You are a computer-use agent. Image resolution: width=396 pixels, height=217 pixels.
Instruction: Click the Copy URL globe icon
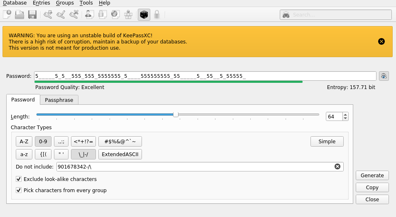tap(115, 14)
